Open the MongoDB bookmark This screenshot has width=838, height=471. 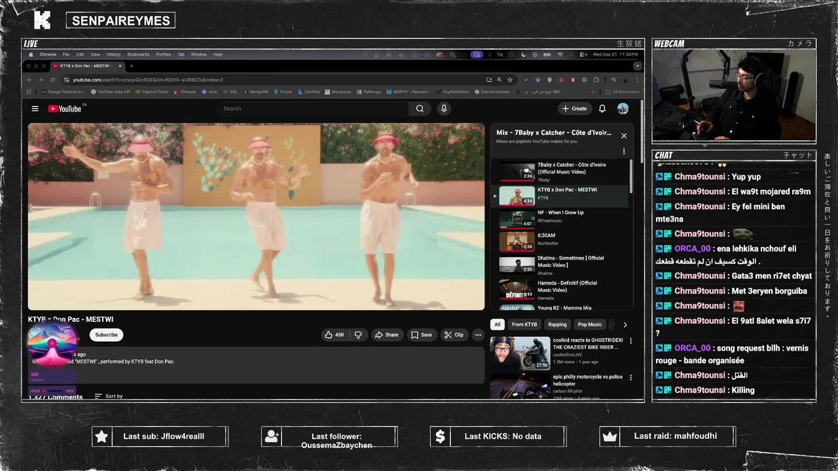point(255,92)
